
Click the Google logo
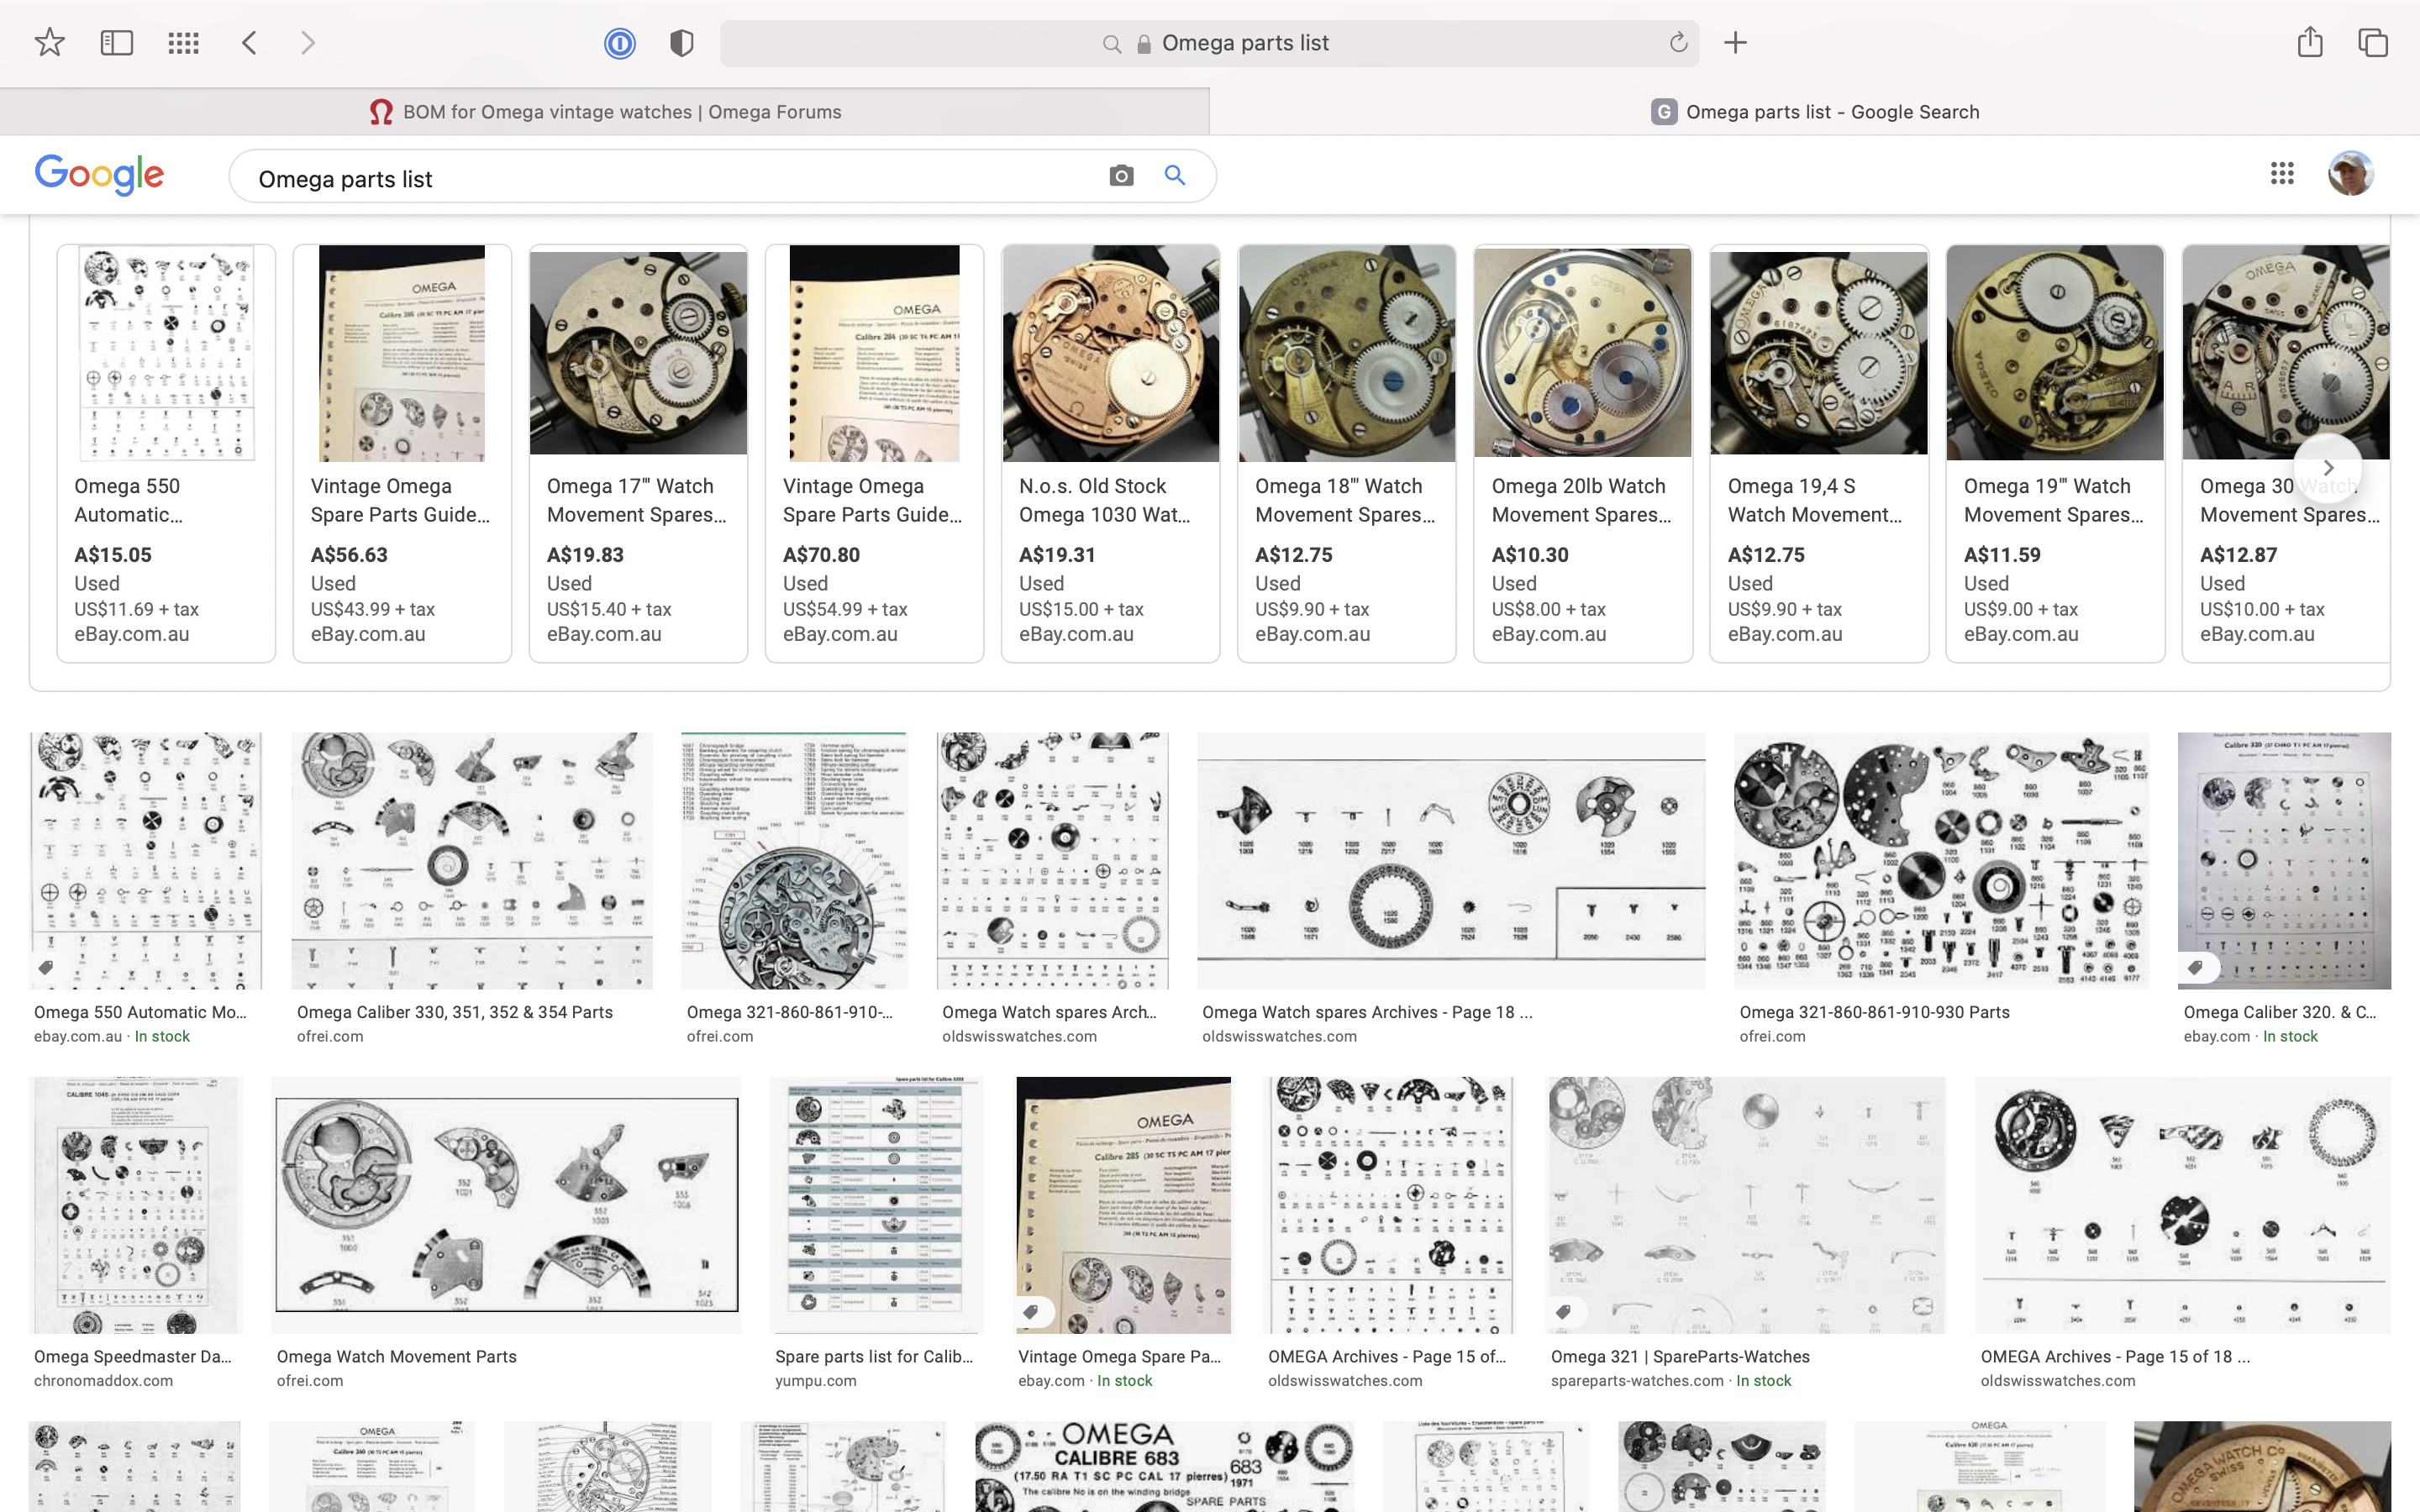(x=99, y=175)
